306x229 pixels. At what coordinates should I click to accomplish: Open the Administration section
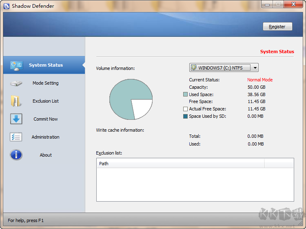[45, 137]
